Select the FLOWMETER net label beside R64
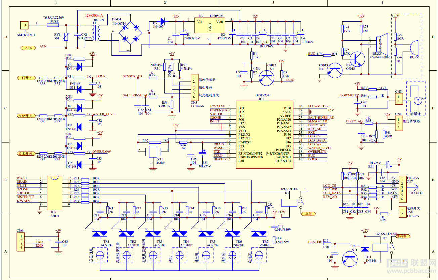Image resolution: width=438 pixels, height=280 pixels. coord(348,95)
